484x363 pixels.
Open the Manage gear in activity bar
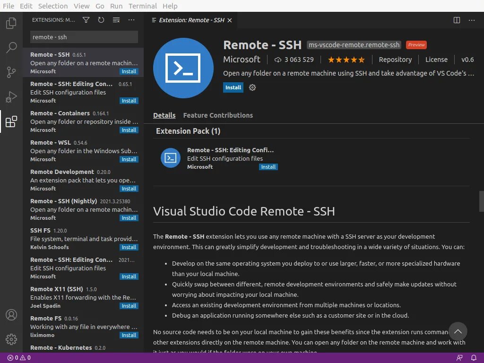[11, 339]
